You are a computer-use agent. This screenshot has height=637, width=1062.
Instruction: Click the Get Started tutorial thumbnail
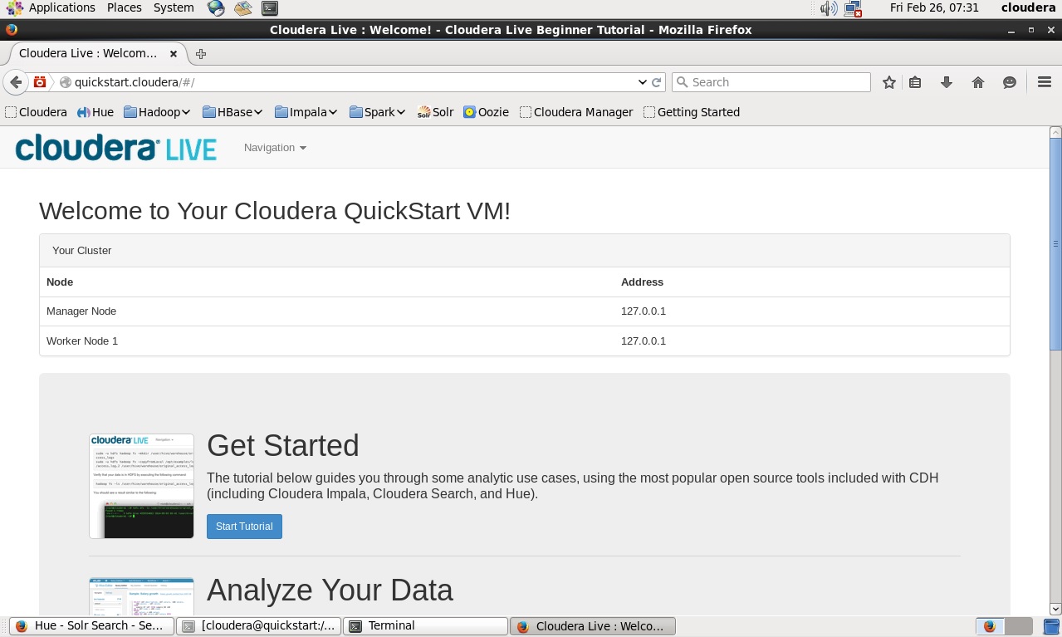[141, 486]
